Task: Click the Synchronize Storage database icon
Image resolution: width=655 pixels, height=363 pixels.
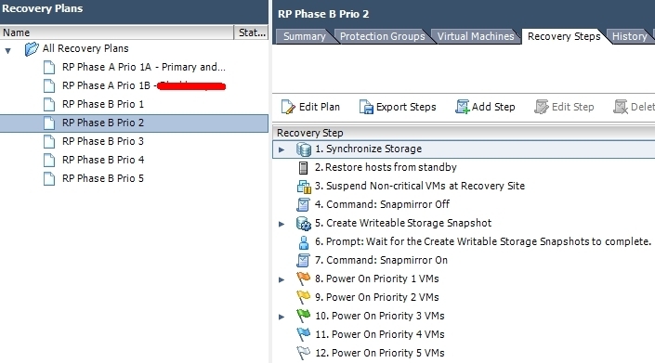Action: click(x=304, y=149)
